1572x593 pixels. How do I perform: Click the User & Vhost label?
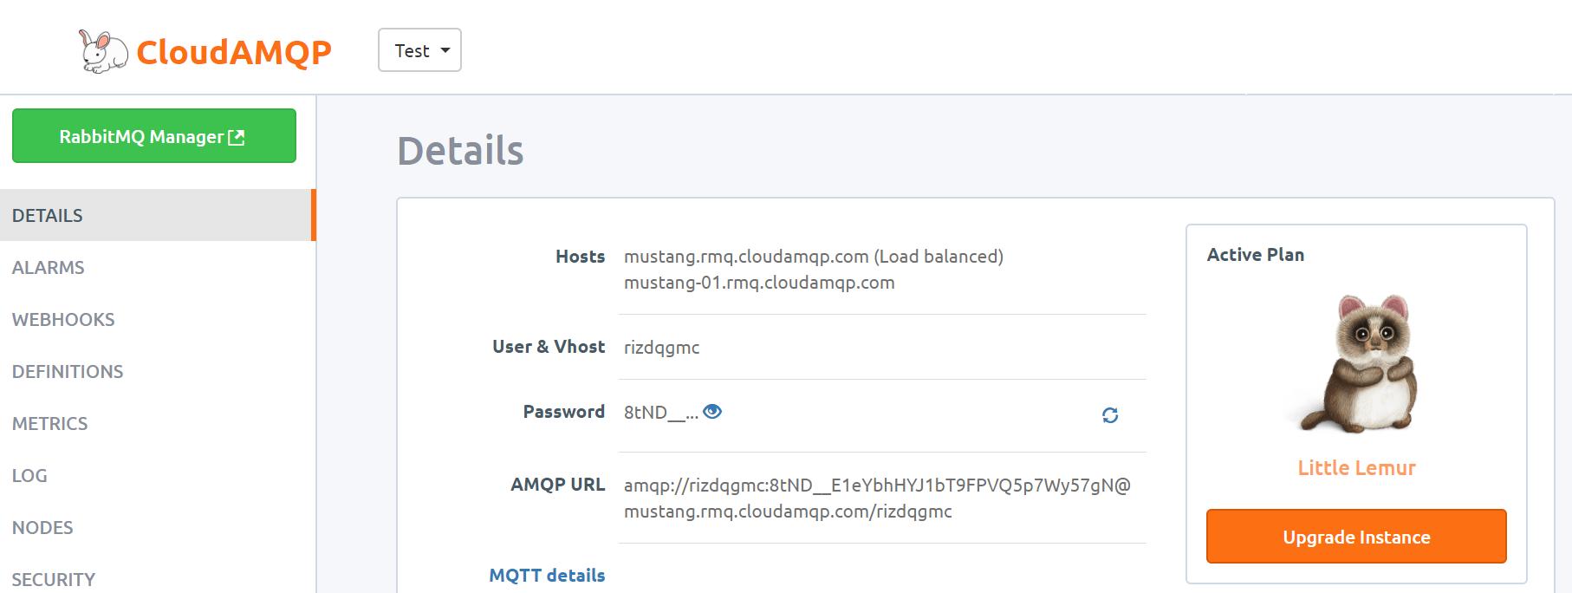tap(549, 347)
